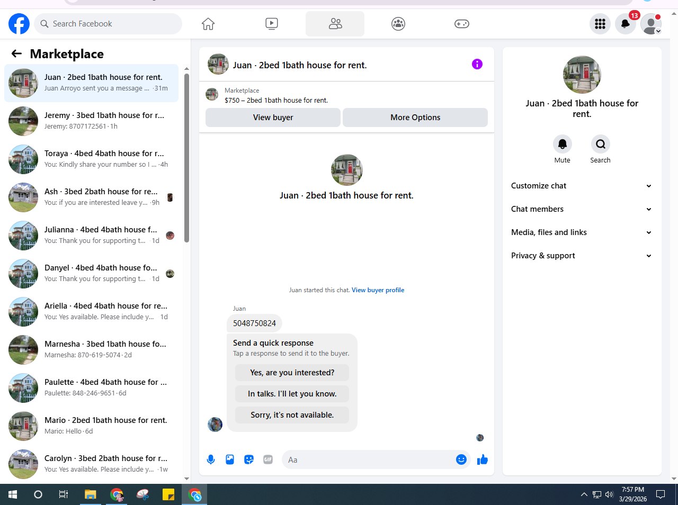Open Paulette 4bed 4bath conversation
This screenshot has width=678, height=505.
pos(91,388)
